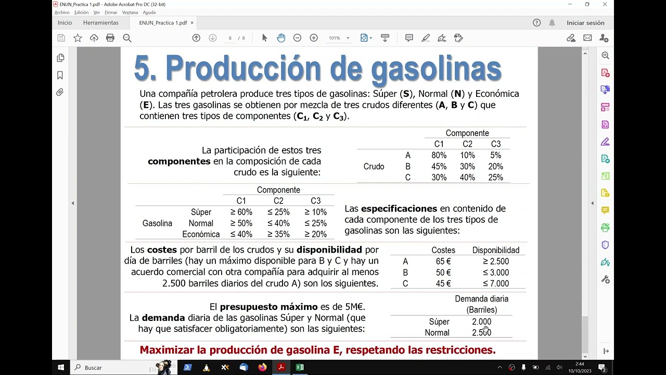Click Iniciar sesión
Image resolution: width=666 pixels, height=375 pixels.
[x=585, y=23]
